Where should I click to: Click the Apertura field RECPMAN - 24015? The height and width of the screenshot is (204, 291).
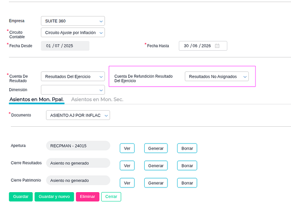click(78, 146)
